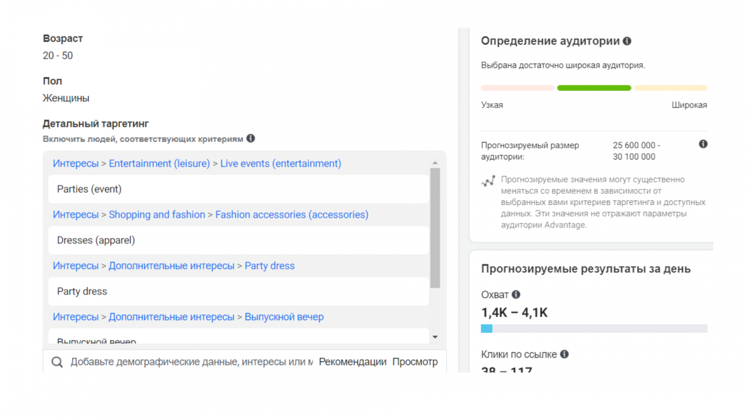Open Просмотр browse option
This screenshot has width=746, height=419.
click(x=415, y=362)
